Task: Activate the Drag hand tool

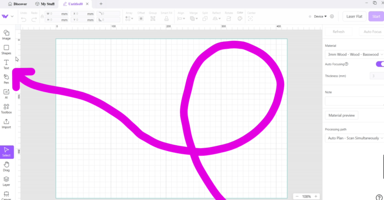Action: (6, 166)
